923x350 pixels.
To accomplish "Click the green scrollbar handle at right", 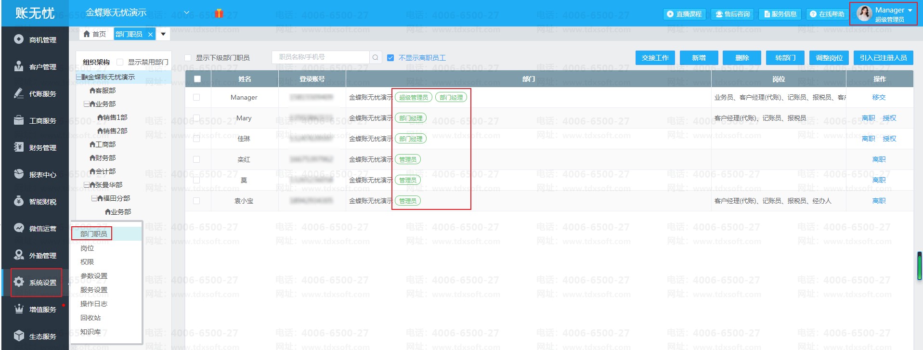I will 920,266.
